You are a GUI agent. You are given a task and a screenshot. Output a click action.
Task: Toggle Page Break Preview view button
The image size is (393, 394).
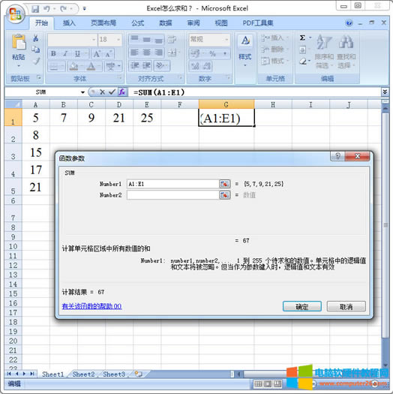point(277,383)
